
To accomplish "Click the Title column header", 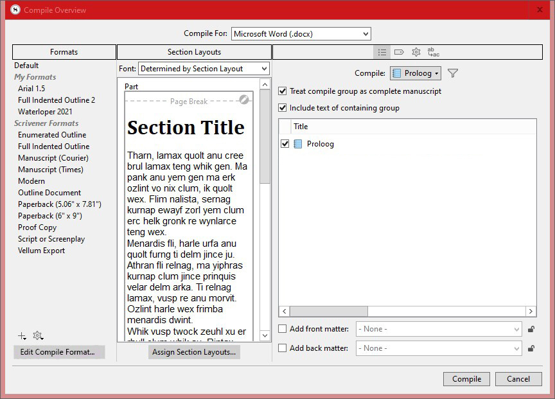I will pos(414,127).
